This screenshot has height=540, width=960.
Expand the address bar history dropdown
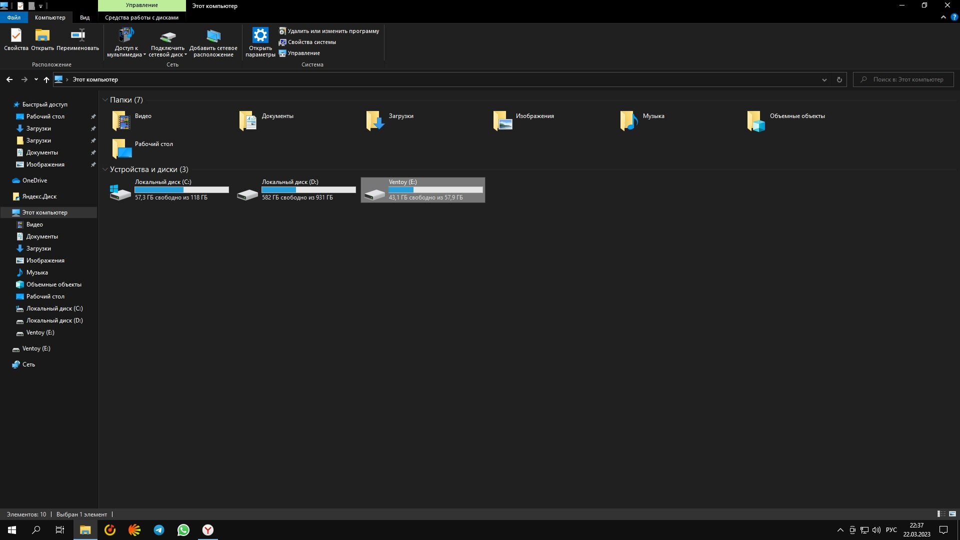(x=824, y=79)
